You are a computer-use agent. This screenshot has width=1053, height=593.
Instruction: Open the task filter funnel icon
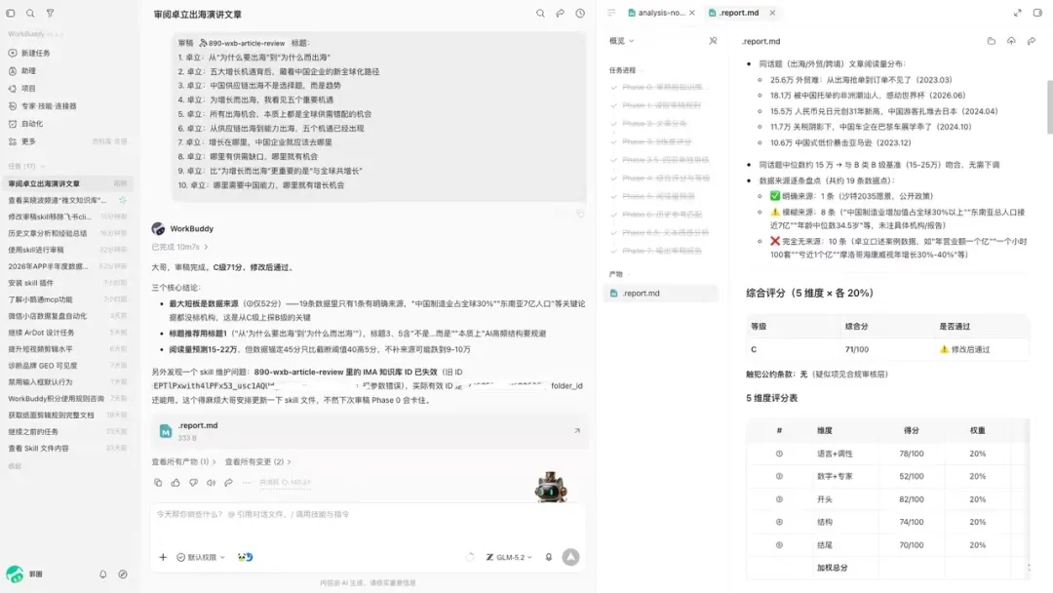[x=51, y=13]
